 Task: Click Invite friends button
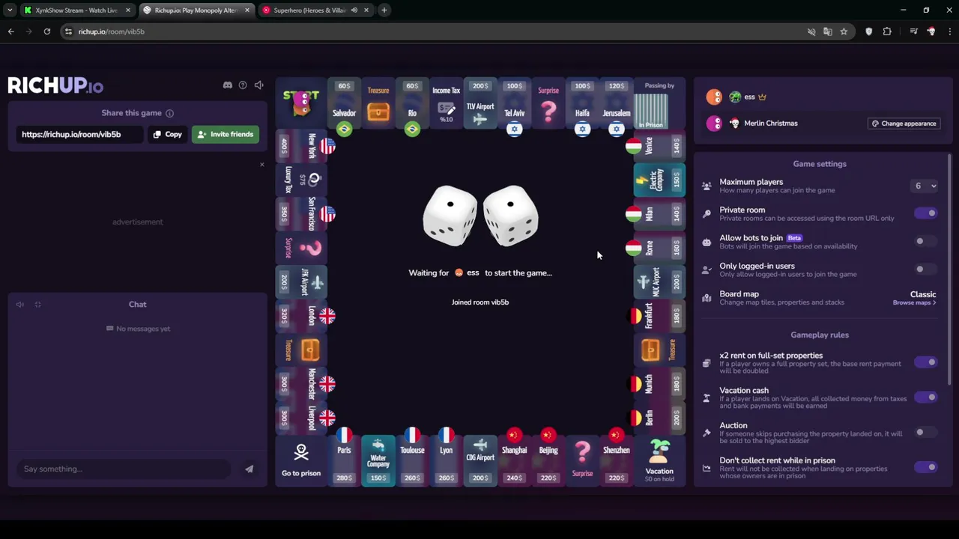coord(226,134)
